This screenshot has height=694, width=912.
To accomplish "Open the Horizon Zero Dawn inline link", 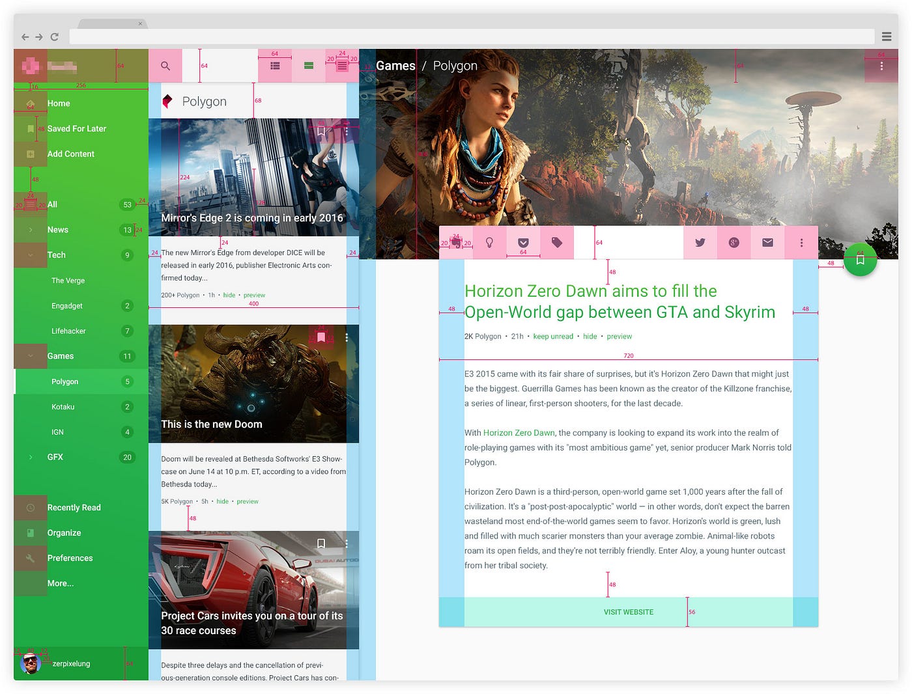I will pyautogui.click(x=519, y=432).
